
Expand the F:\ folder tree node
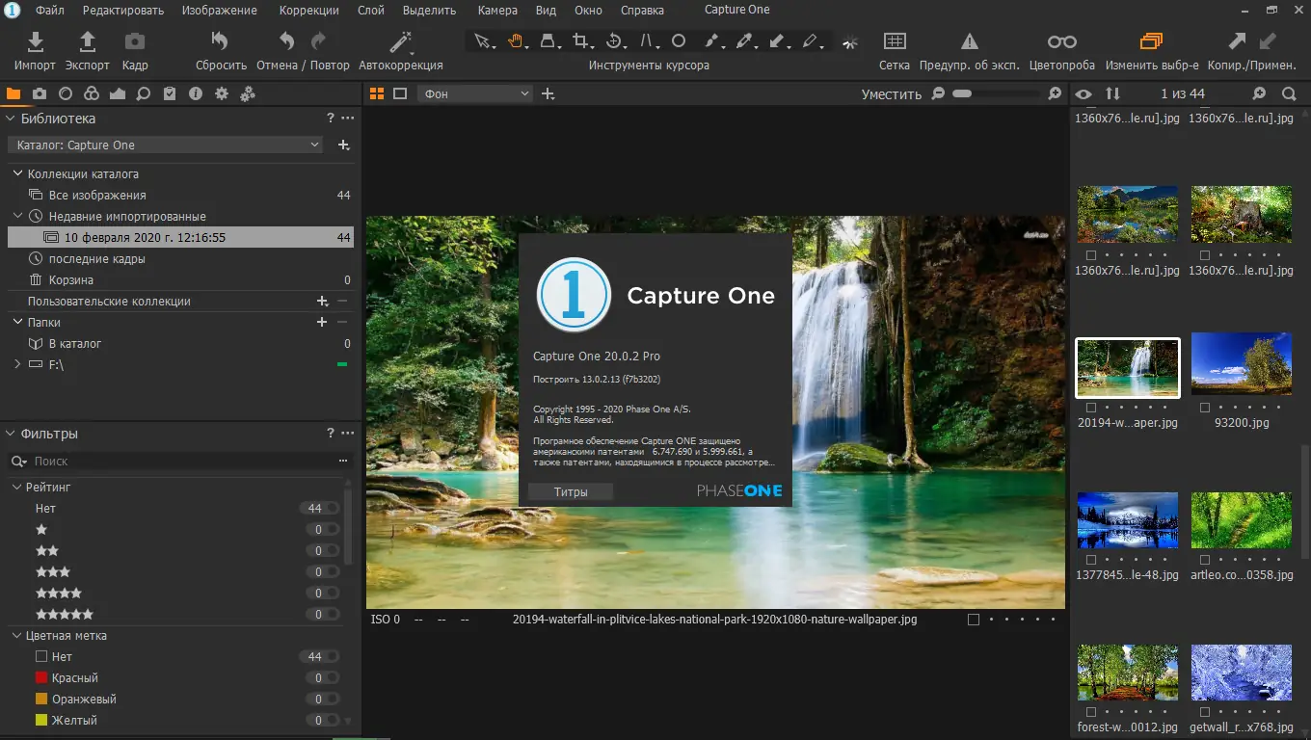coord(17,364)
